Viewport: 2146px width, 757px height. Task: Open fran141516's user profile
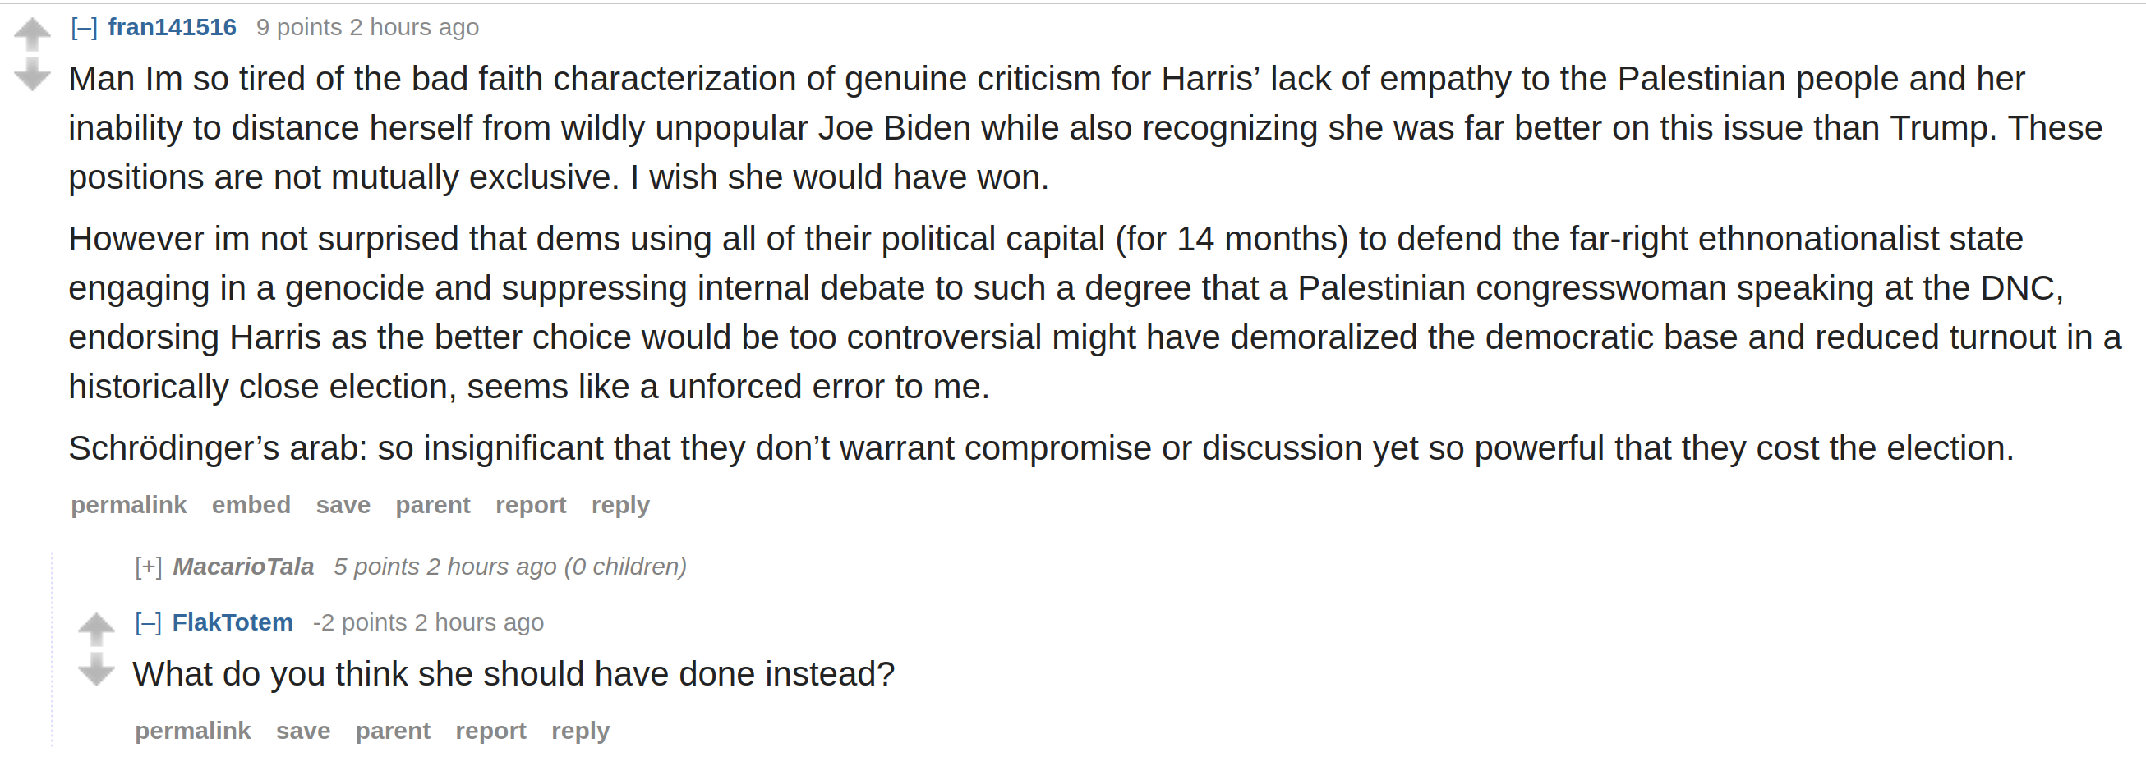click(173, 27)
